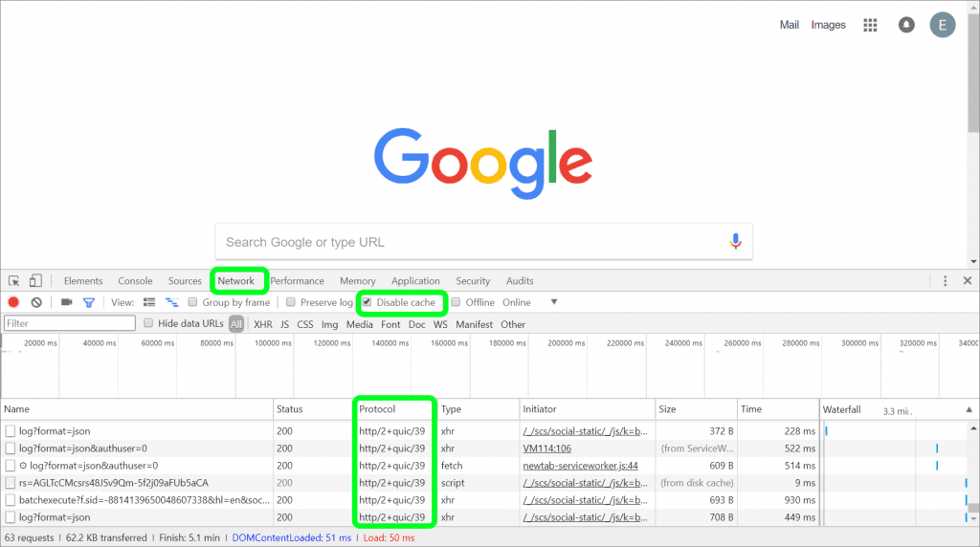This screenshot has width=980, height=547.
Task: Switch to the Application tab
Action: click(415, 281)
